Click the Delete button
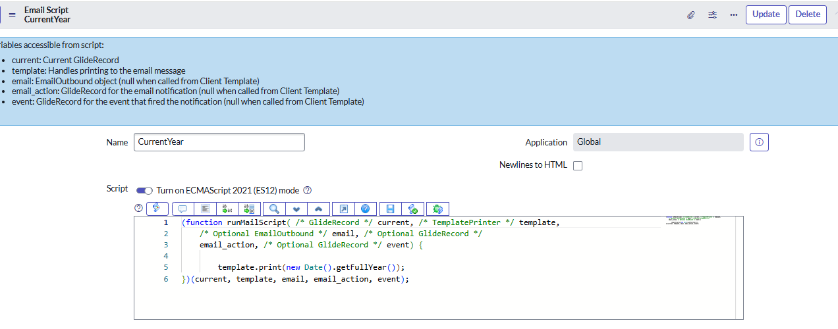The image size is (838, 329). point(808,14)
